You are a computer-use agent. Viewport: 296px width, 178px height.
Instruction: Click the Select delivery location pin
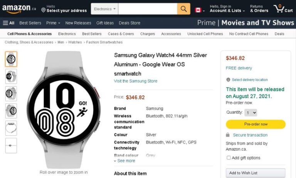pos(228,80)
